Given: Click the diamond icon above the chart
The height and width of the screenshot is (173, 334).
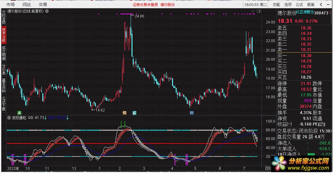Looking at the screenshot, I should tap(253, 11).
